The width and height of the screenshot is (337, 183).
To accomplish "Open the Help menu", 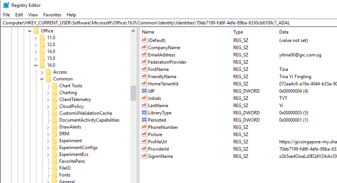I will pos(71,15).
